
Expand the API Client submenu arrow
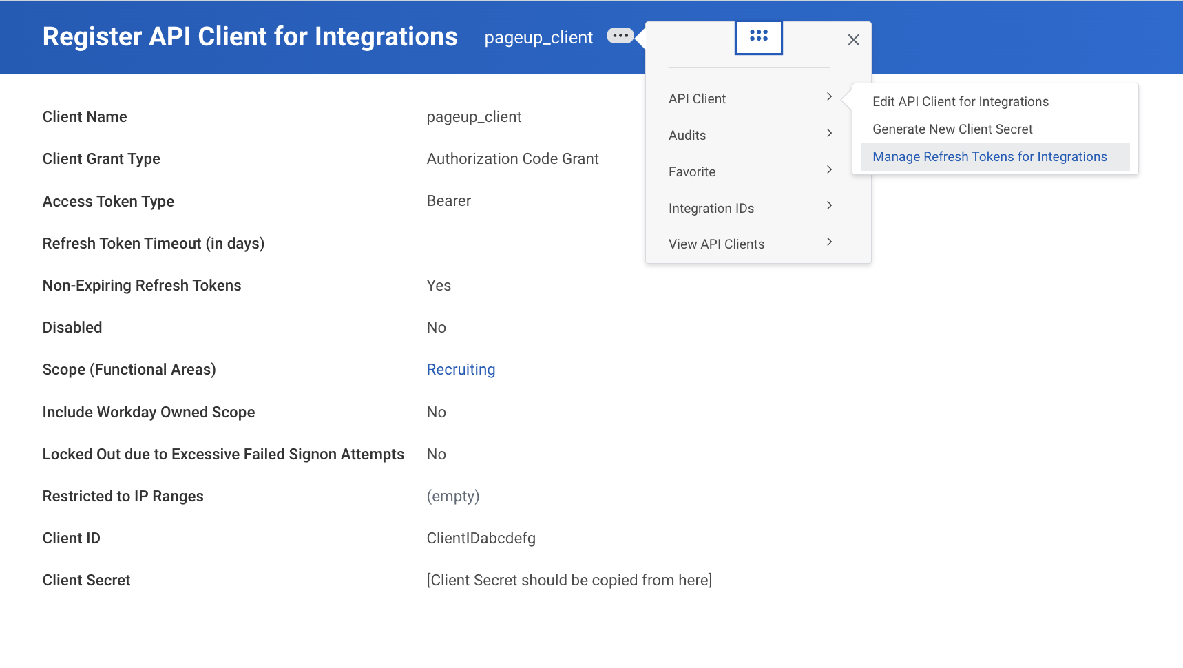tap(829, 97)
